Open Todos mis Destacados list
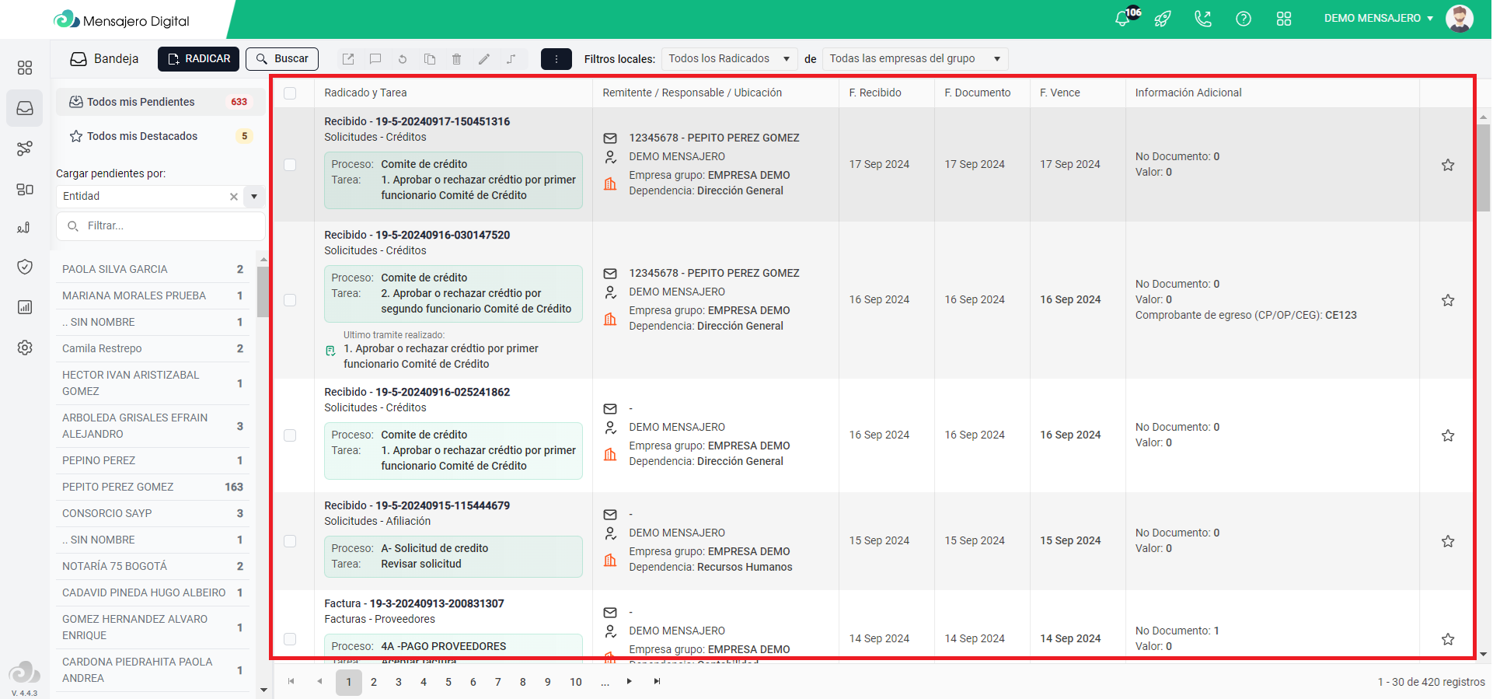The width and height of the screenshot is (1493, 699). [x=141, y=136]
